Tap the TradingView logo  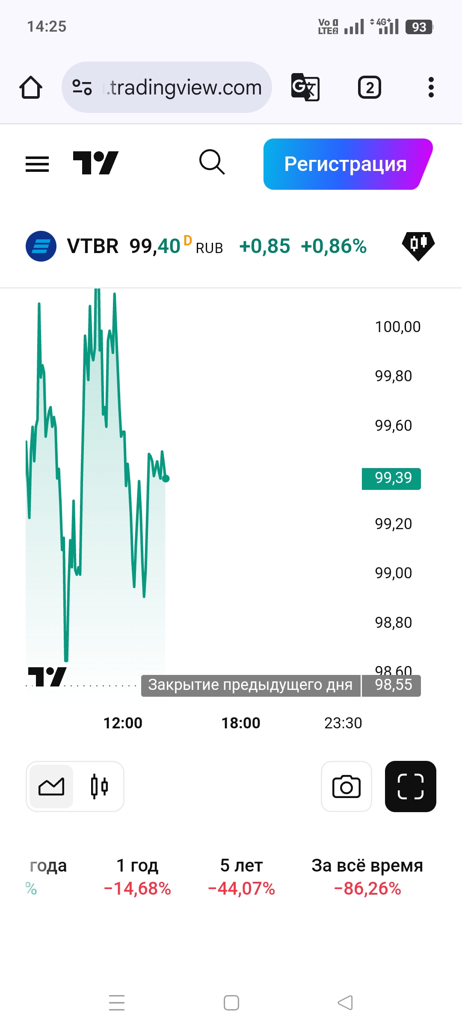tap(95, 163)
